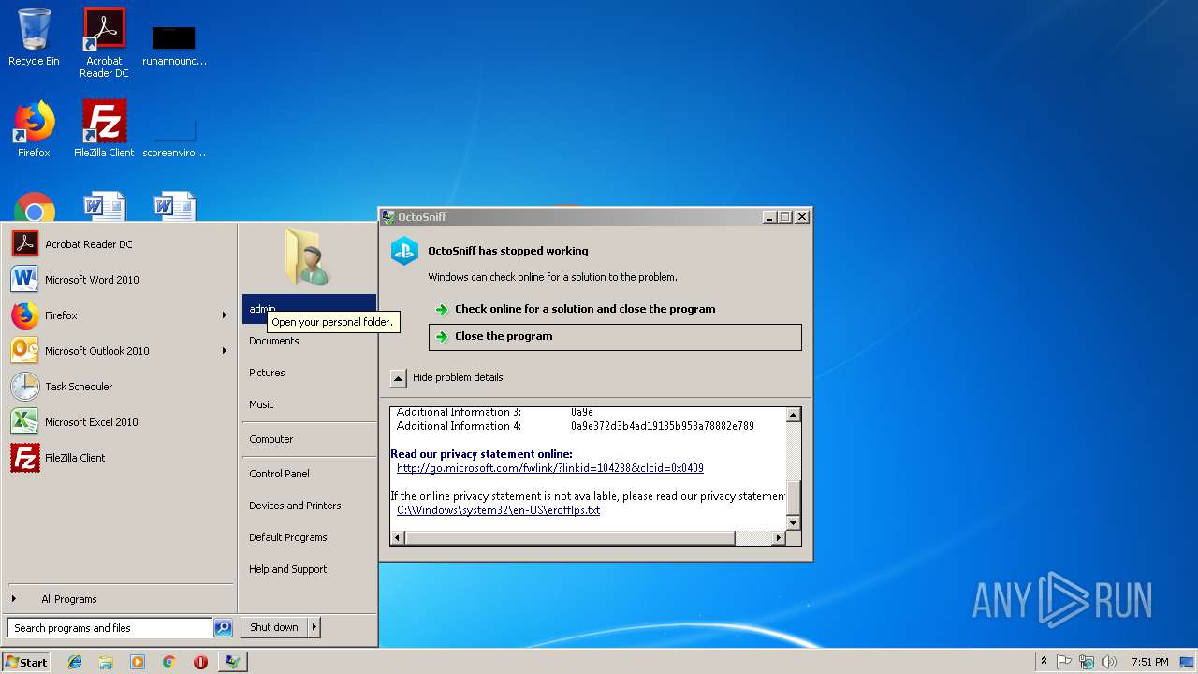Viewport: 1198px width, 674px height.
Task: Open Opera from the taskbar
Action: [x=200, y=662]
